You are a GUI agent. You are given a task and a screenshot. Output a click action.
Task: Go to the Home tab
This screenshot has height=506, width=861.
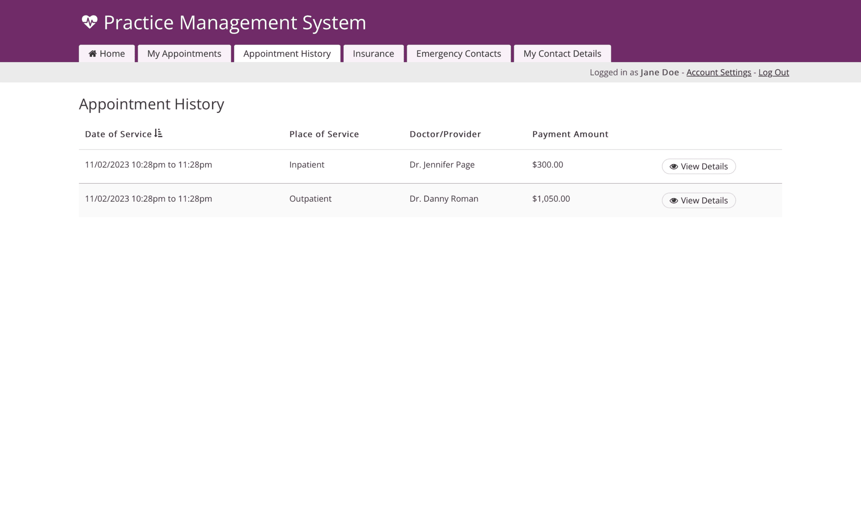(106, 53)
